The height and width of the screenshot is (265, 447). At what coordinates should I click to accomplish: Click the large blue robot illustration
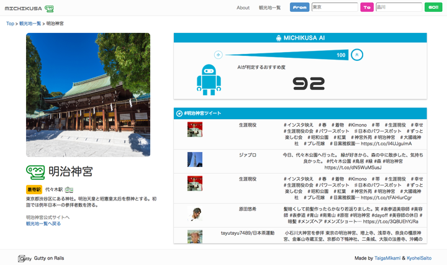pos(209,80)
